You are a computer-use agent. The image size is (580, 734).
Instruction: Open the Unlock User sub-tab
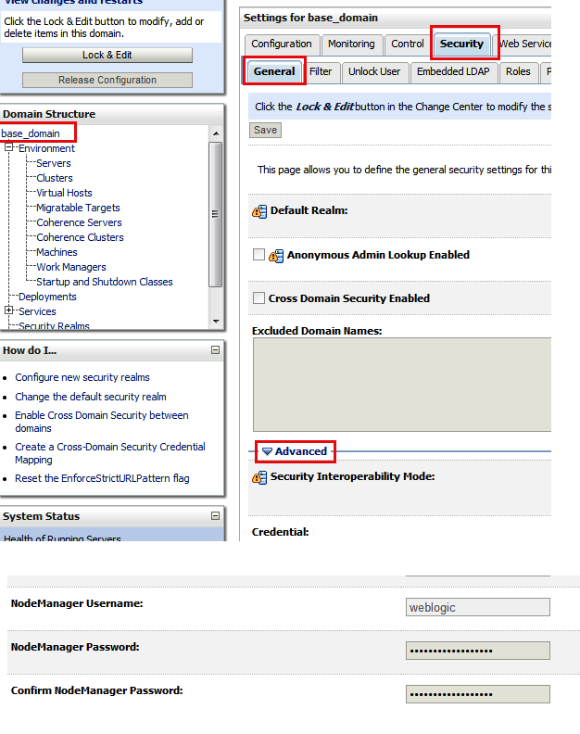tap(374, 71)
